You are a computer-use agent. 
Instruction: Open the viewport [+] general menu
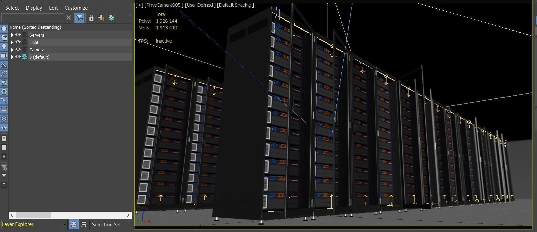point(139,5)
